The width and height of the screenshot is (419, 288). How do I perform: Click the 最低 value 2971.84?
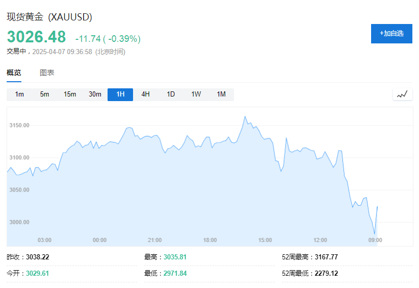(x=175, y=273)
